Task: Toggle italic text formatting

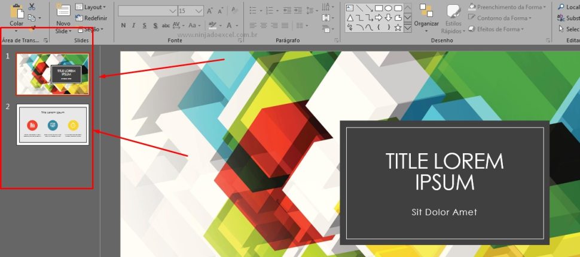Action: click(134, 26)
